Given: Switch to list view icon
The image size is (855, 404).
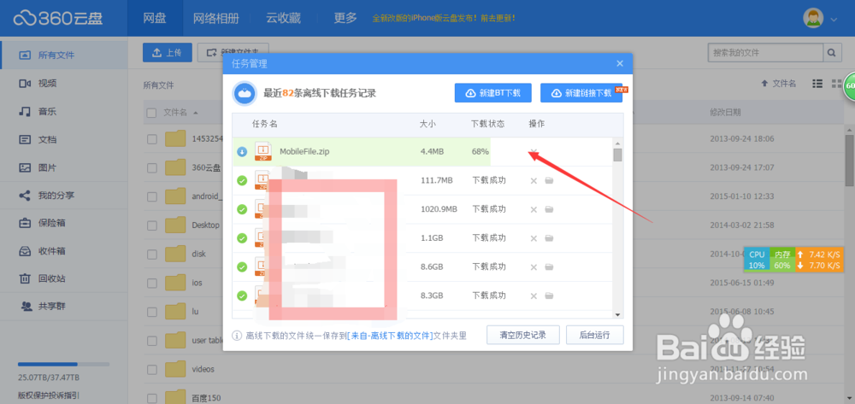Looking at the screenshot, I should tap(817, 84).
